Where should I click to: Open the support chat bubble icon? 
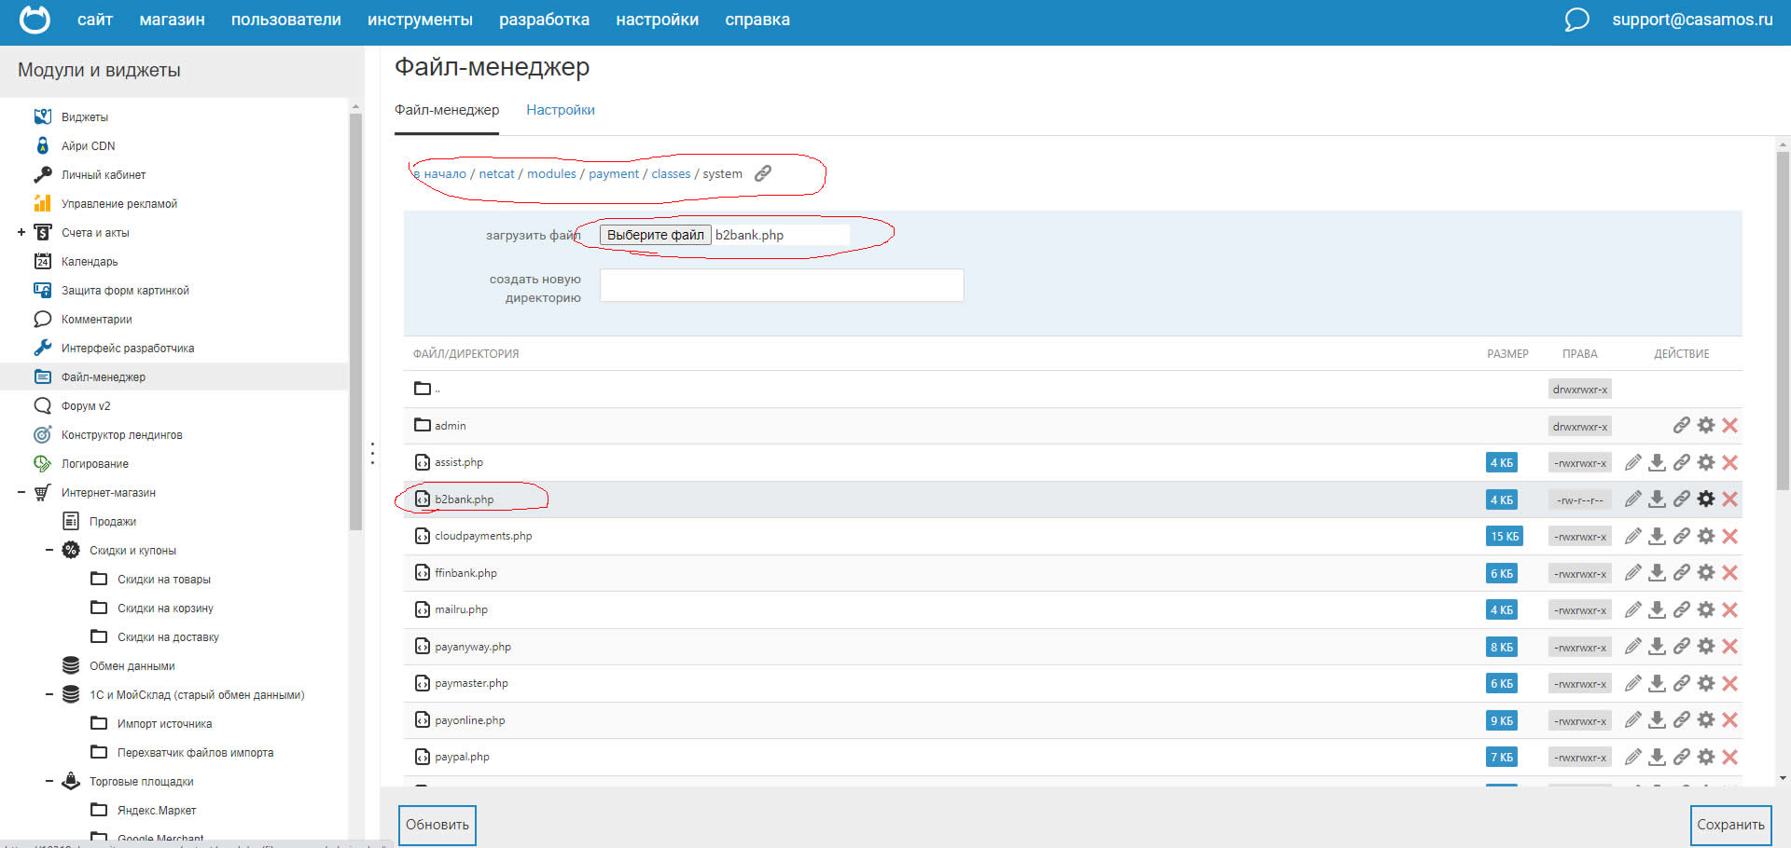(1576, 20)
